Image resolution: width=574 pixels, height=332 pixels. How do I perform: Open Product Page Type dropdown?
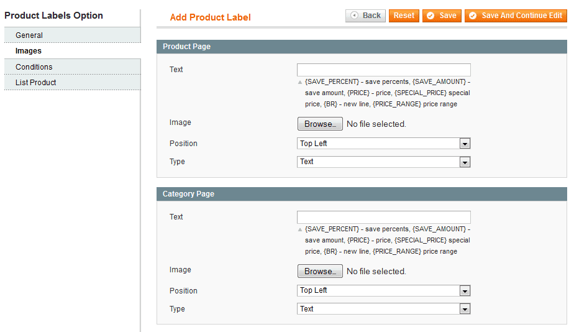pos(383,162)
